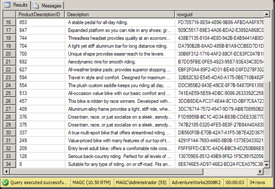Click green query success checkmark icon
Screen dimensions: 275x189
5,183
